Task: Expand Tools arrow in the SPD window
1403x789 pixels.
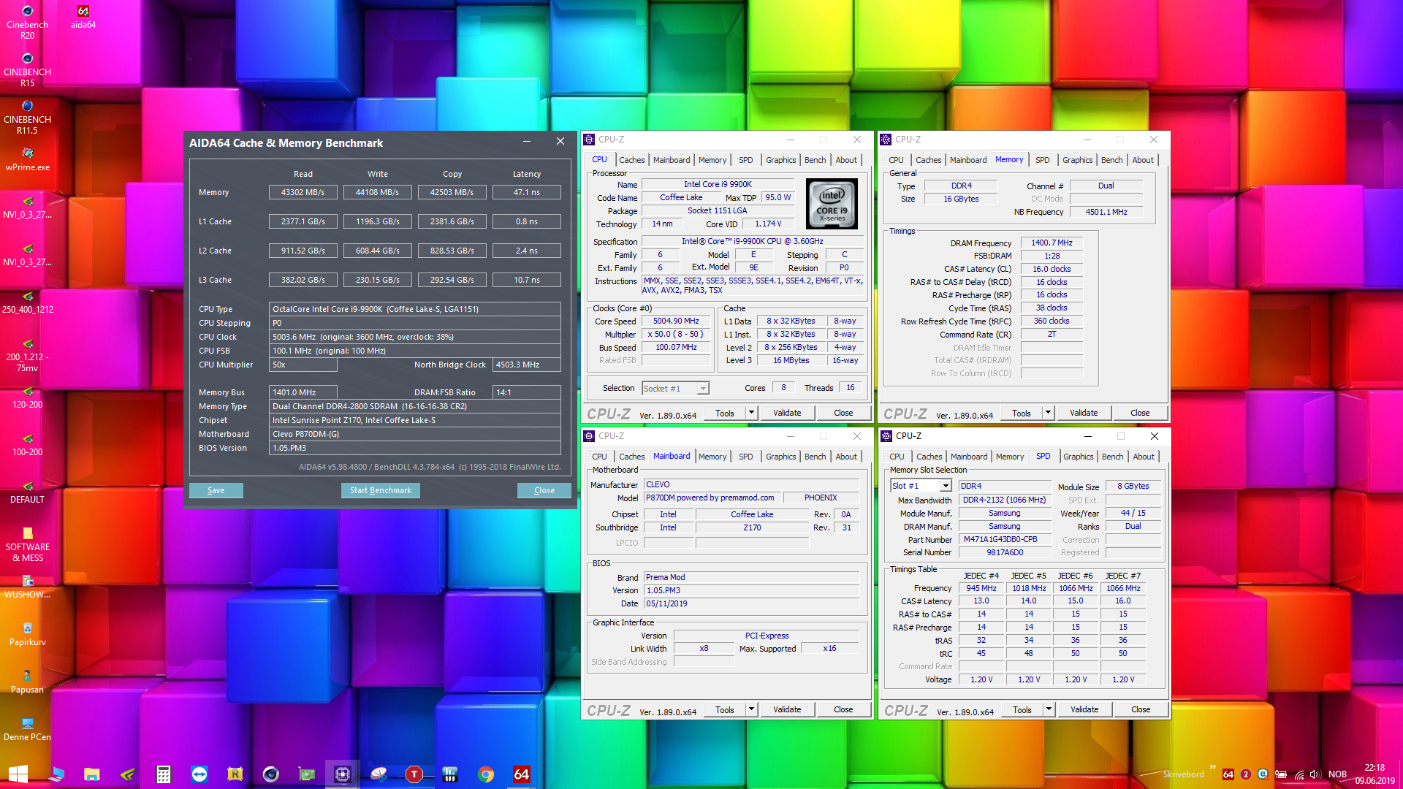Action: point(1049,709)
